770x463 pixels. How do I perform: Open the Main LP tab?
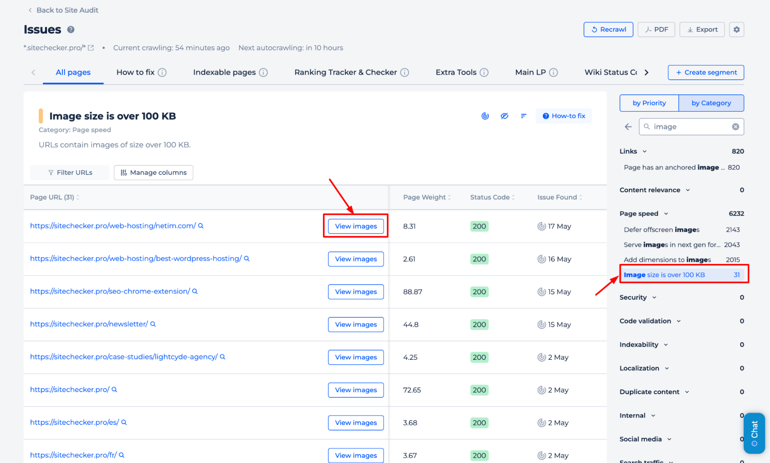click(x=530, y=72)
